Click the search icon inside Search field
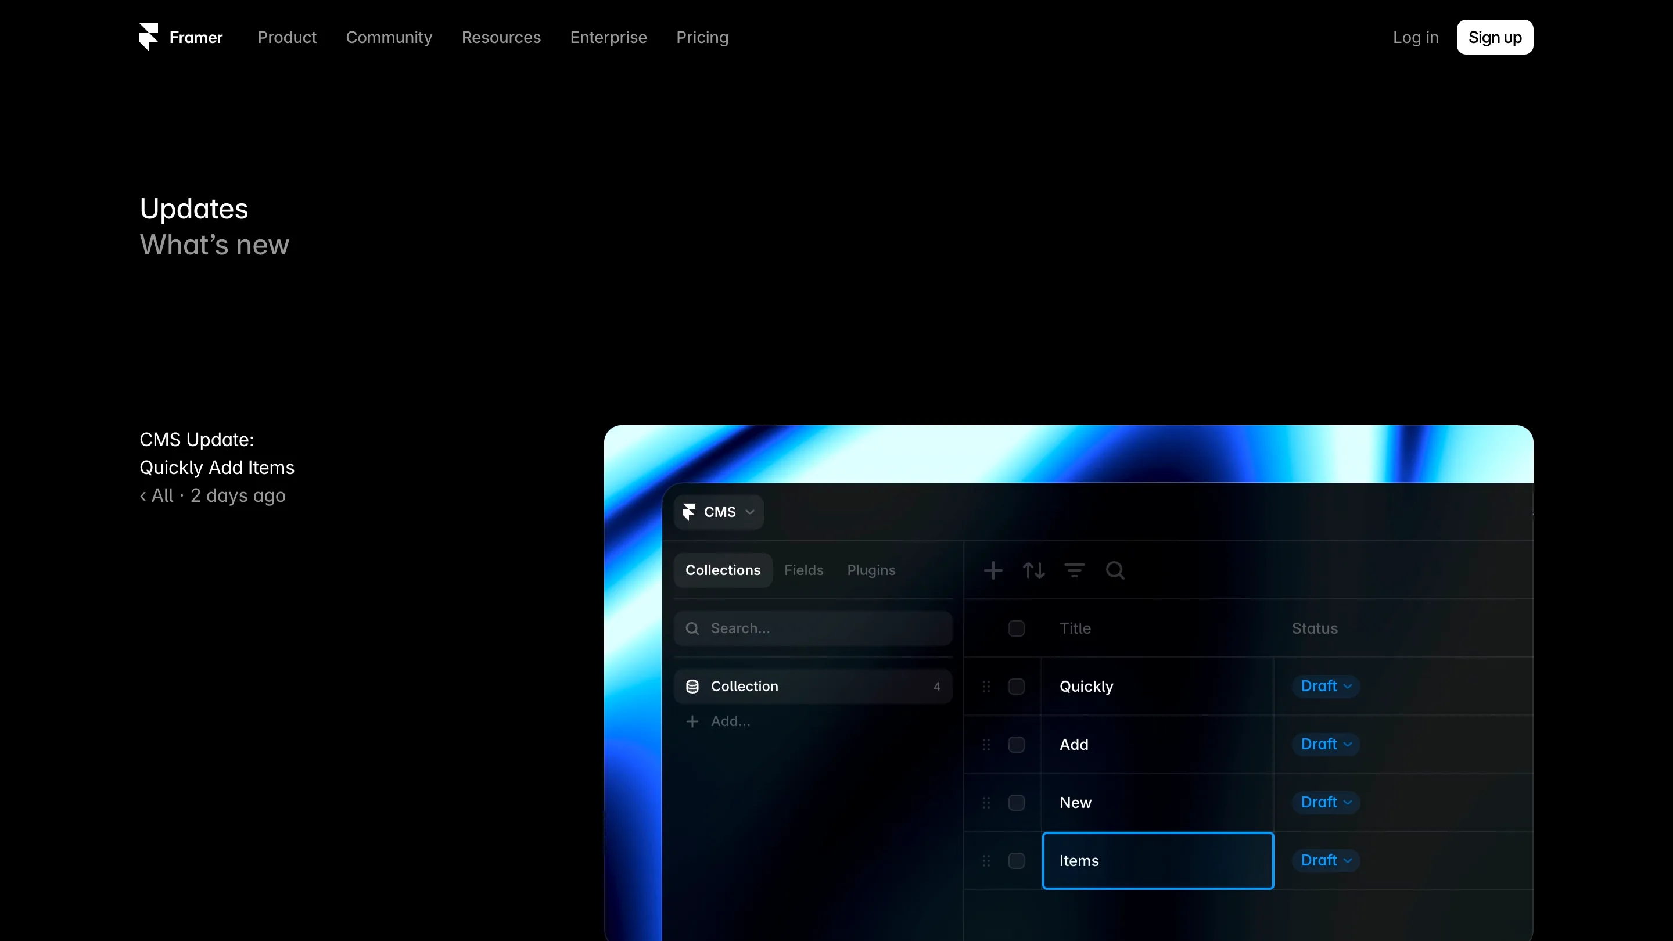The image size is (1673, 941). 692,628
